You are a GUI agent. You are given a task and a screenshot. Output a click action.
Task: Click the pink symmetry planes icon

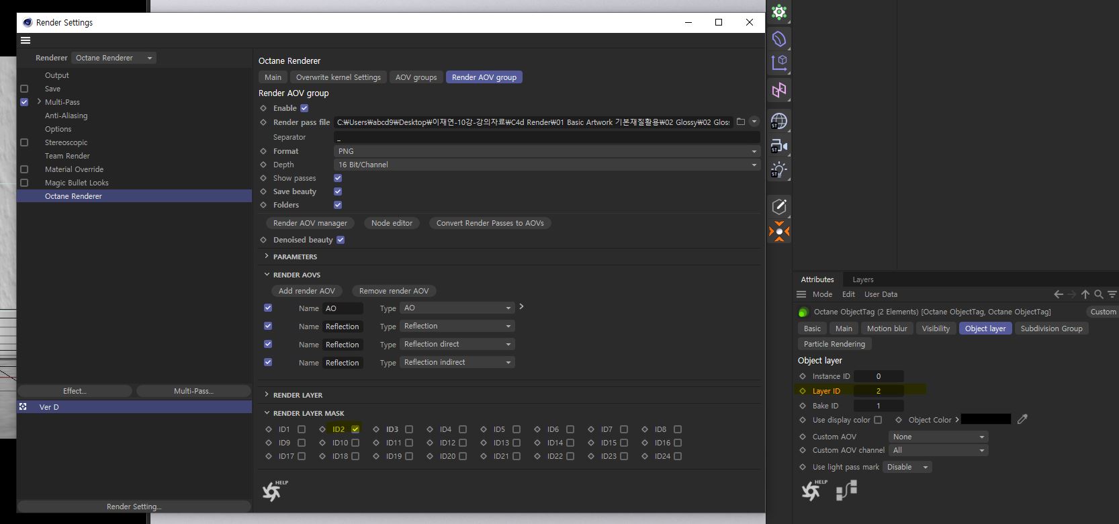pyautogui.click(x=779, y=90)
